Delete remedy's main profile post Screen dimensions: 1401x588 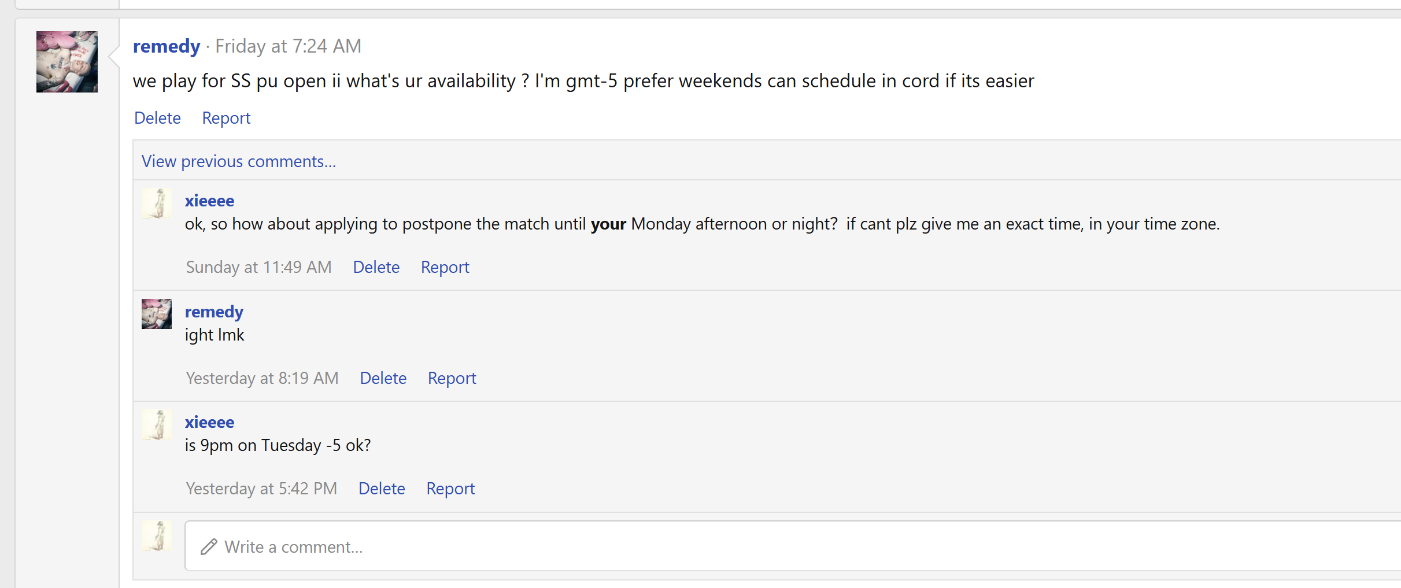[x=157, y=118]
